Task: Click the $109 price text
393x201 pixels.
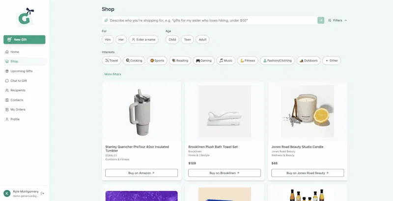Action: [x=192, y=163]
